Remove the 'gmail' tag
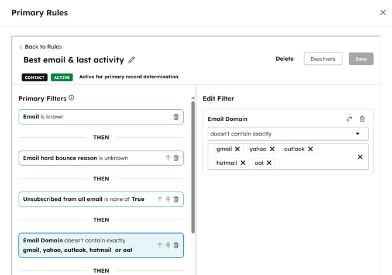 [237, 149]
